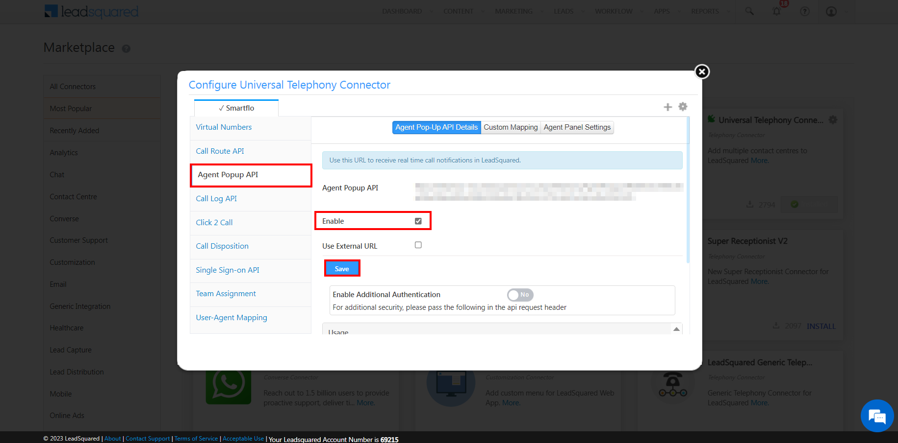Open Team Assignment section
898x443 pixels.
pyautogui.click(x=251, y=294)
